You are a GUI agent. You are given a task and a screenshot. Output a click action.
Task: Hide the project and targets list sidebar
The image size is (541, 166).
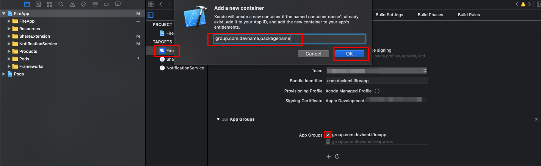click(x=151, y=15)
